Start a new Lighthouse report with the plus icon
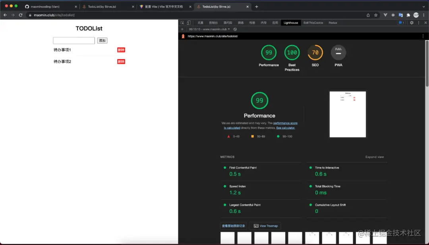The image size is (429, 245). coord(182,29)
